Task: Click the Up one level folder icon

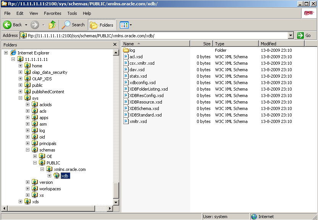Action: click(x=52, y=25)
